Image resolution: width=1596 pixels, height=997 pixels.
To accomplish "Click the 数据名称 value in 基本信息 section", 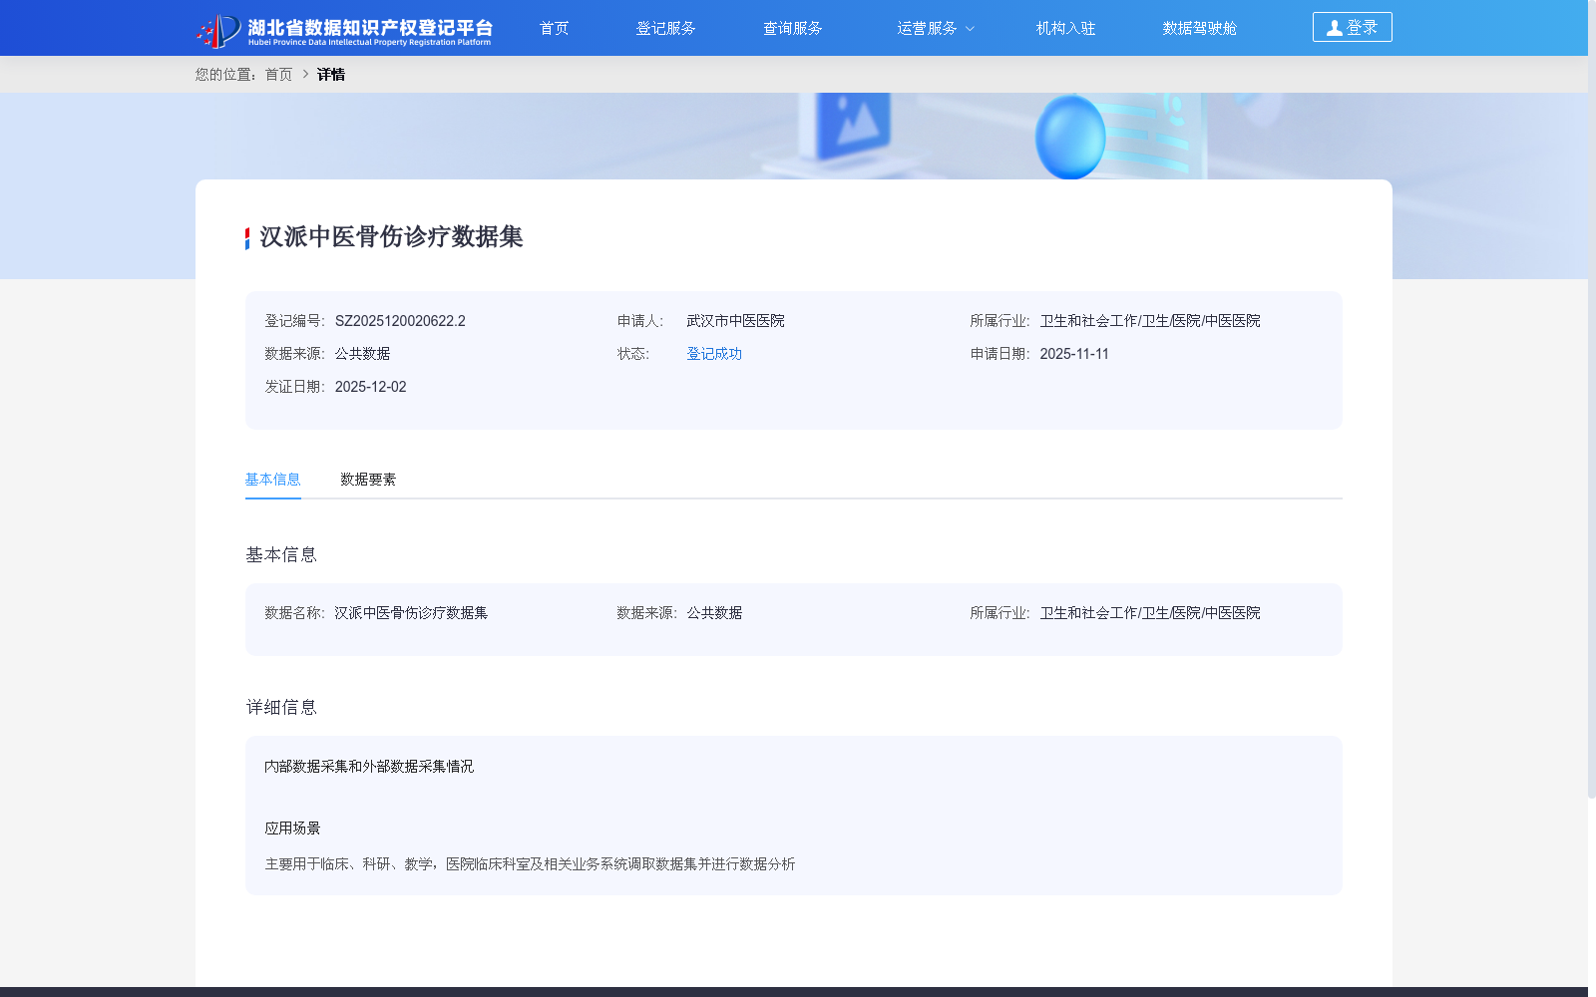I will [411, 613].
